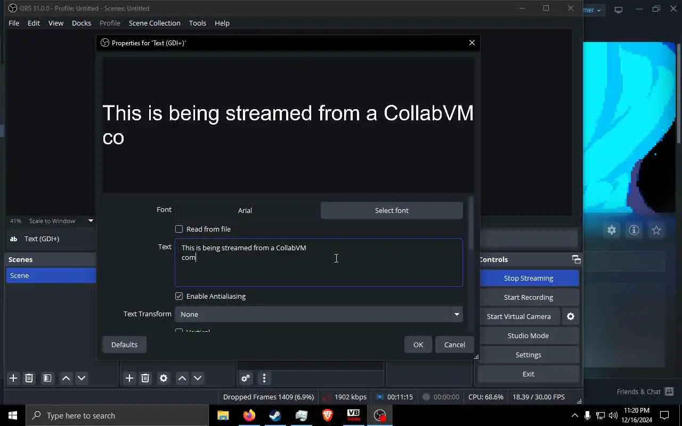Open VB-Audio app from taskbar
This screenshot has width=682, height=426.
tap(353, 415)
